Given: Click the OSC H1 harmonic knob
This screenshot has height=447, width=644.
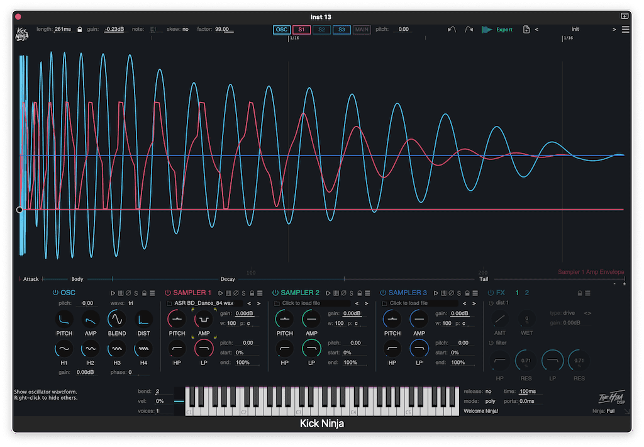Looking at the screenshot, I should pyautogui.click(x=64, y=349).
